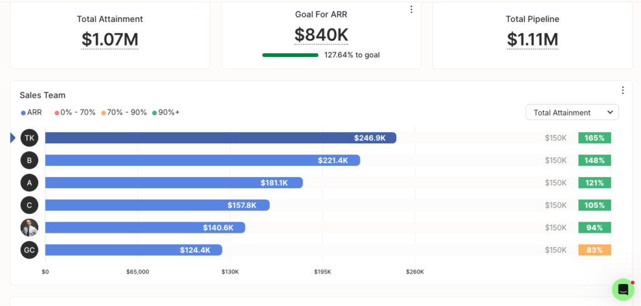Click the TK avatar
The image size is (641, 306).
point(29,138)
